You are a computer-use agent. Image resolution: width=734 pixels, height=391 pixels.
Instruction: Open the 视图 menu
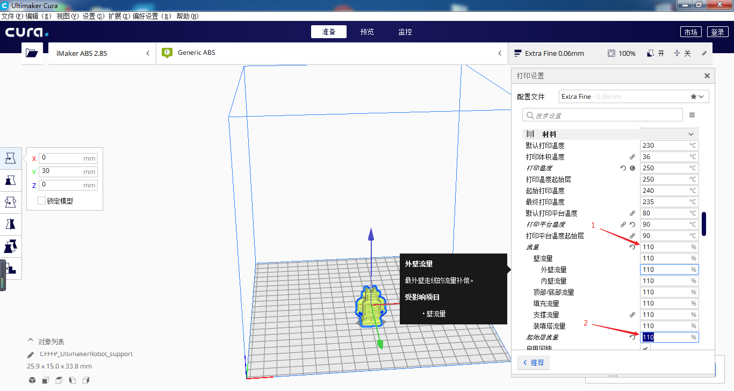67,16
